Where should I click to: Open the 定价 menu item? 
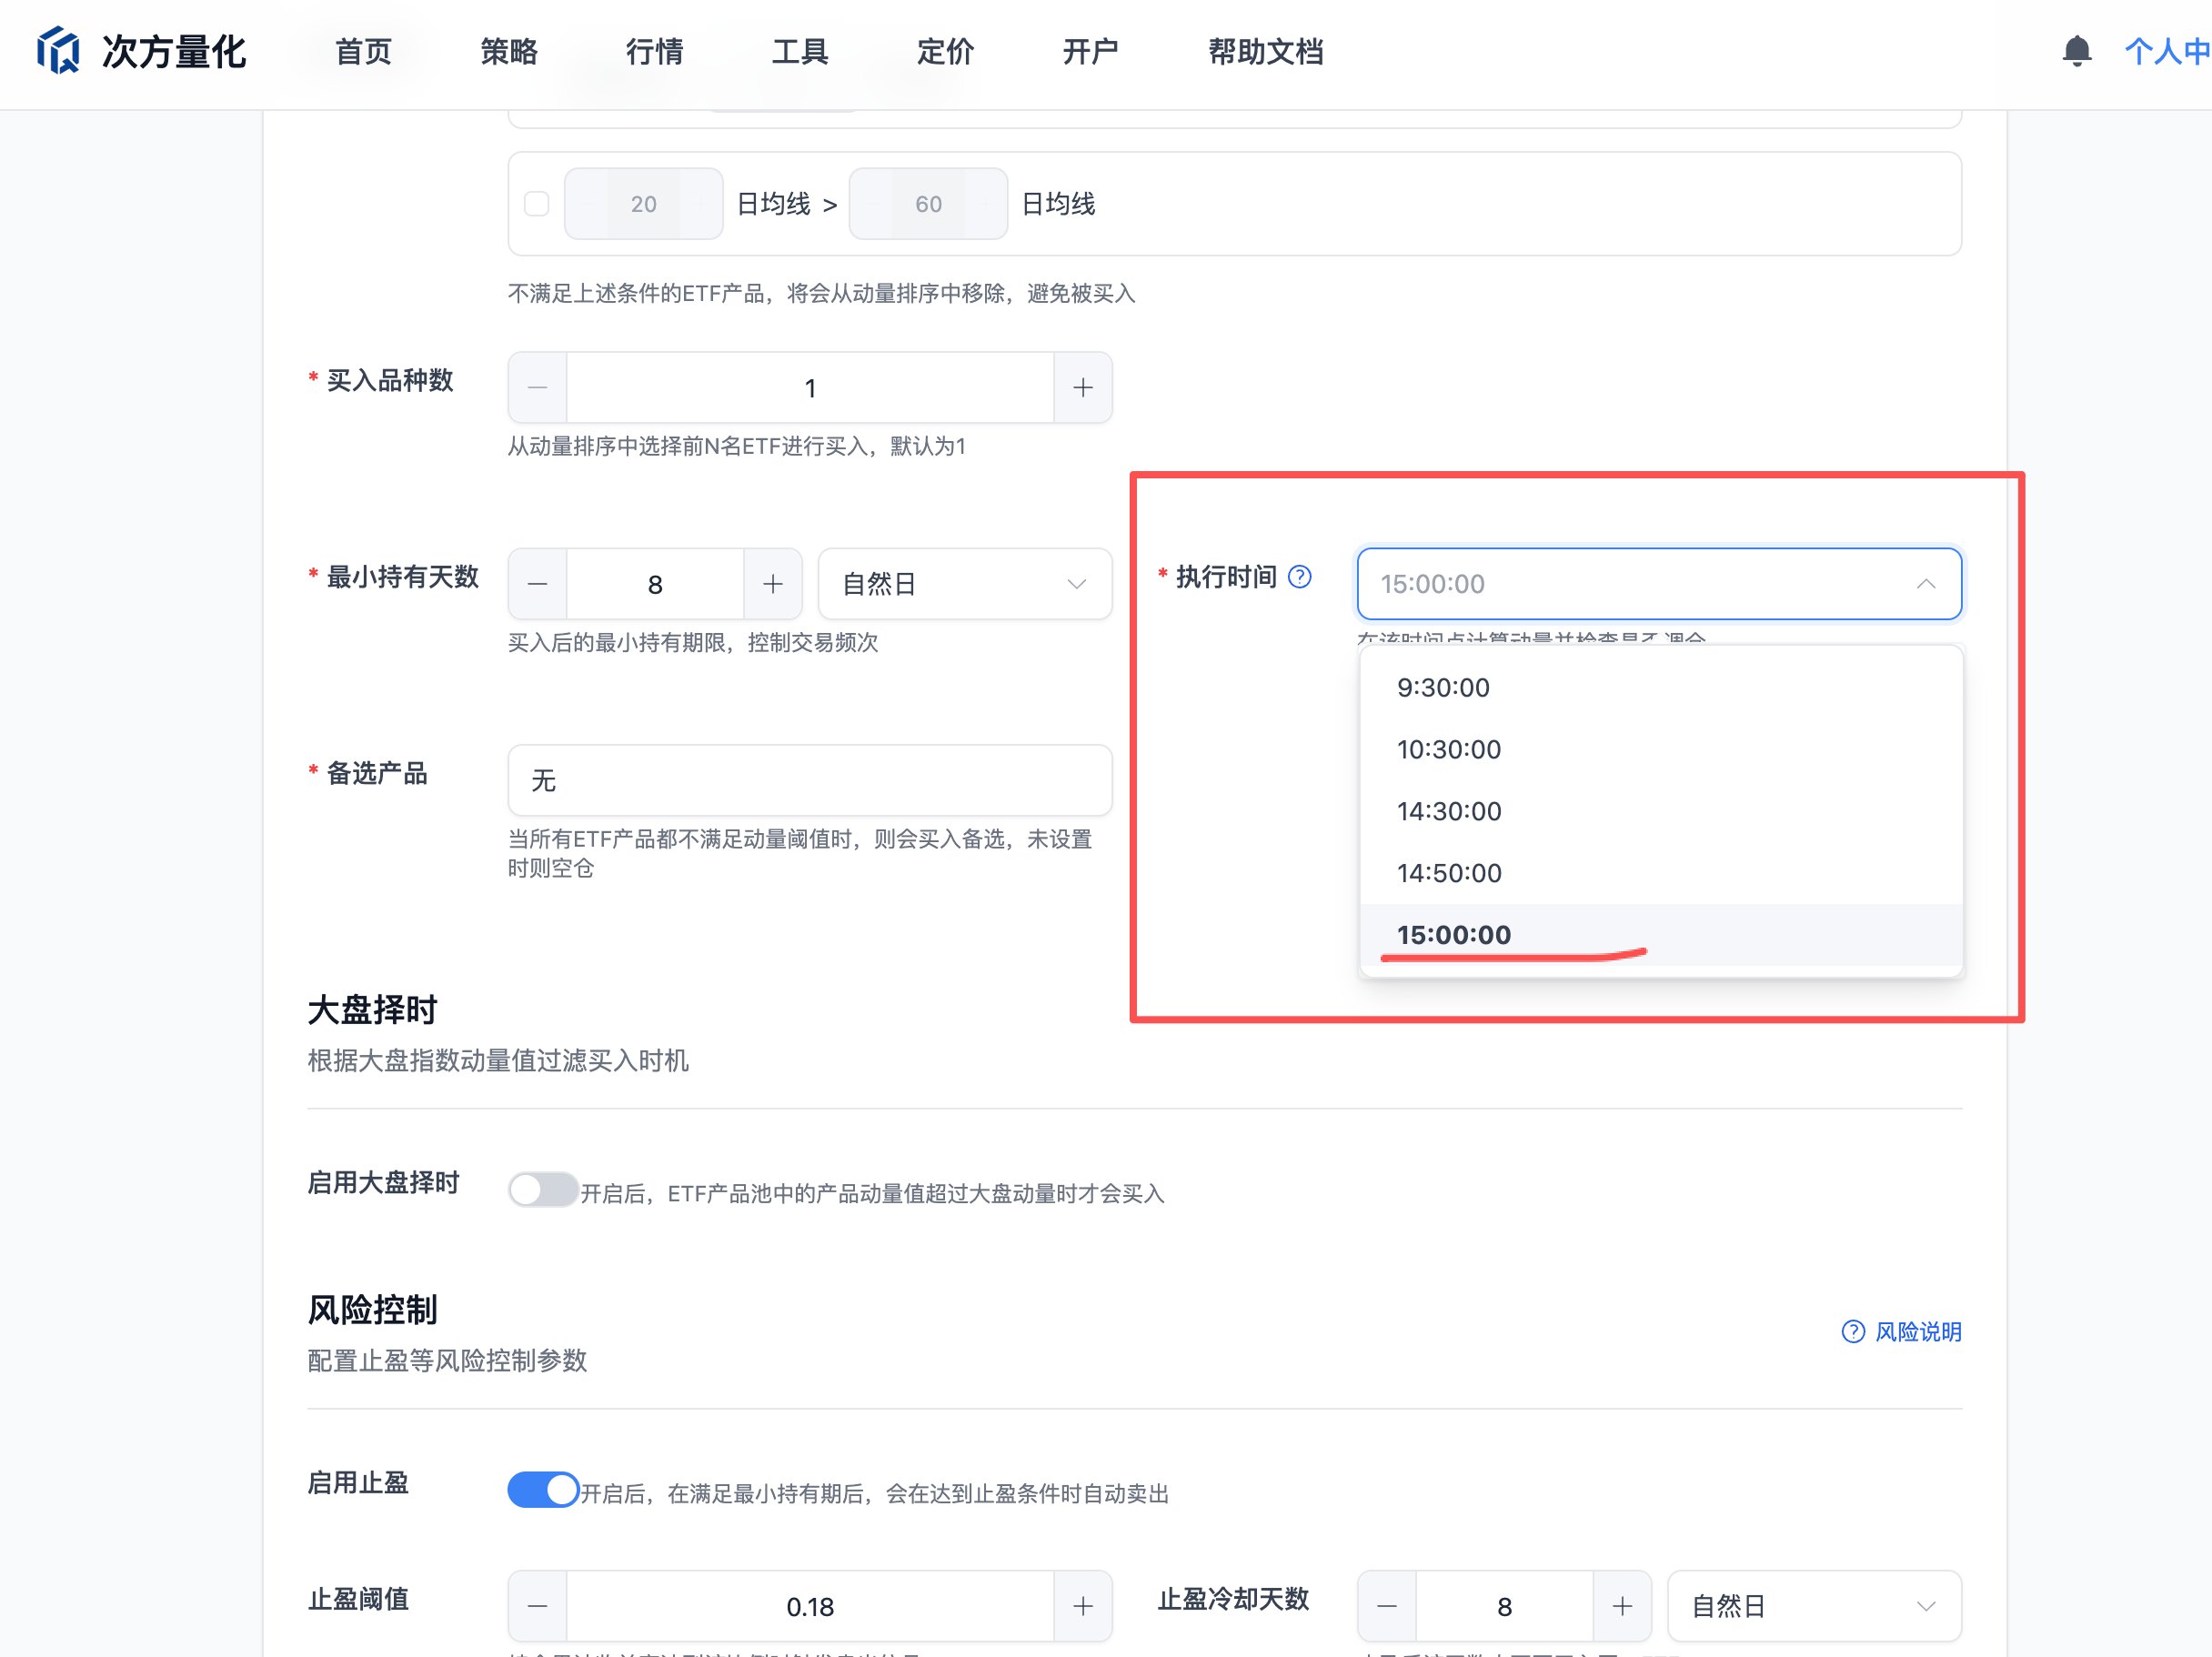coord(945,52)
